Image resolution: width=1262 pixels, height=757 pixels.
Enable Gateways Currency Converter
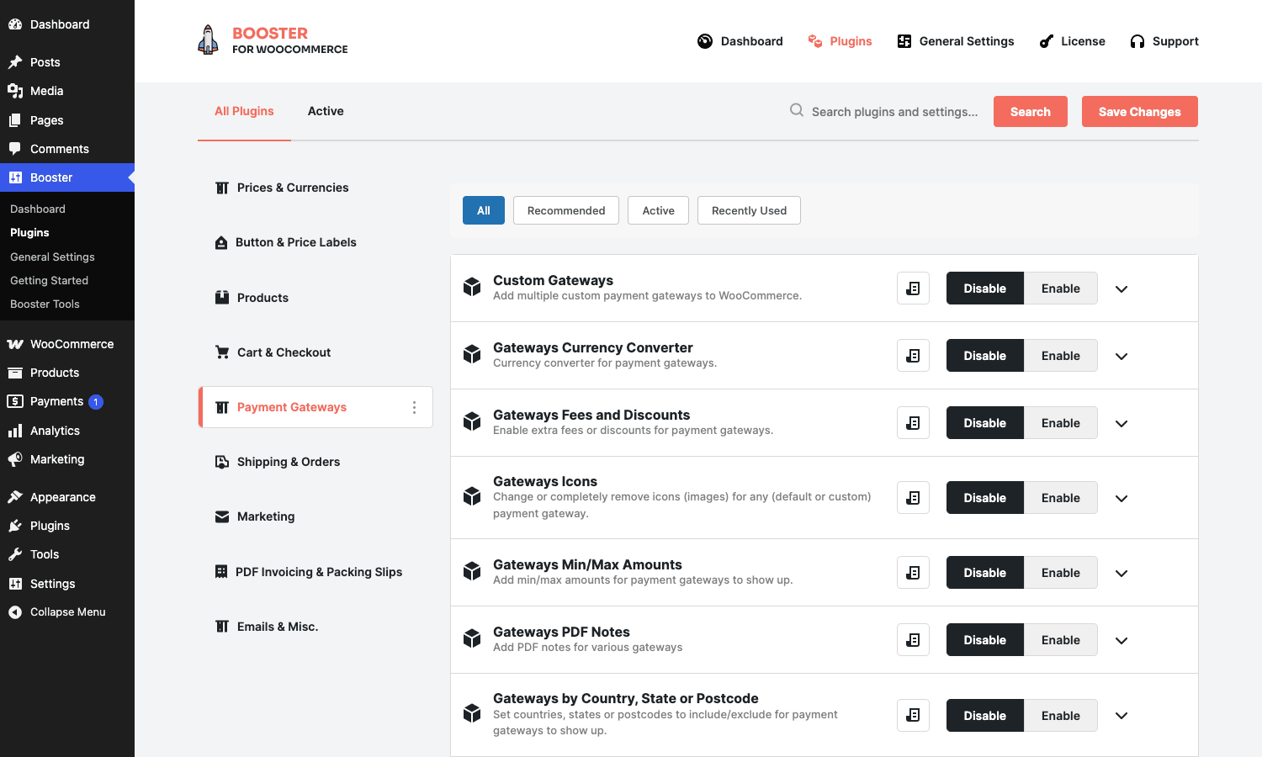click(x=1060, y=356)
